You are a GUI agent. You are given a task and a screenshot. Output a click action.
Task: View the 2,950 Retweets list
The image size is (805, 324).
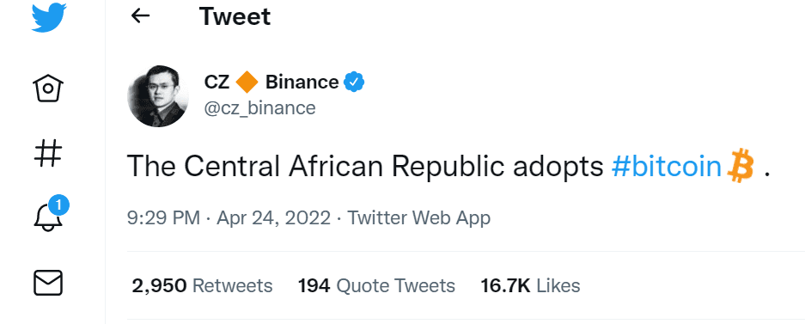pyautogui.click(x=202, y=285)
